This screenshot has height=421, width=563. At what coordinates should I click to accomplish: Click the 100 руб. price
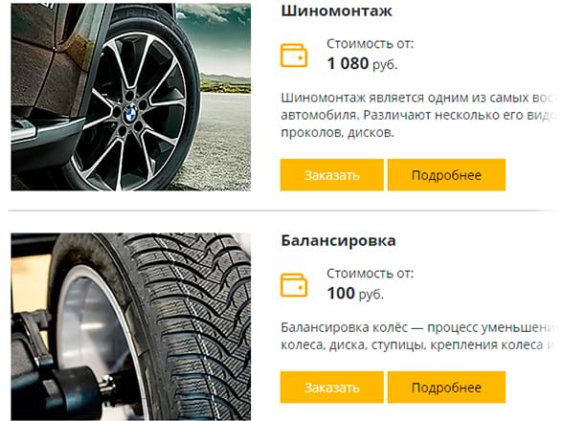pos(355,294)
